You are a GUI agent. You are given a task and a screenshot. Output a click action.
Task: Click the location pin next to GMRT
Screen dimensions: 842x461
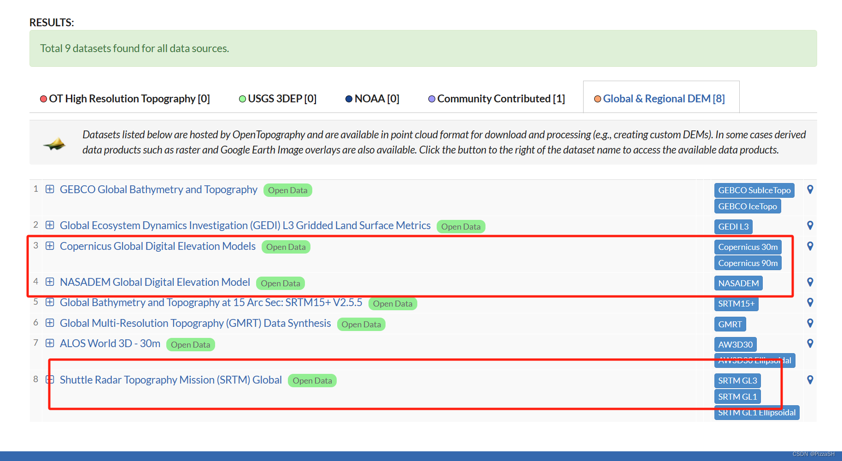[810, 323]
